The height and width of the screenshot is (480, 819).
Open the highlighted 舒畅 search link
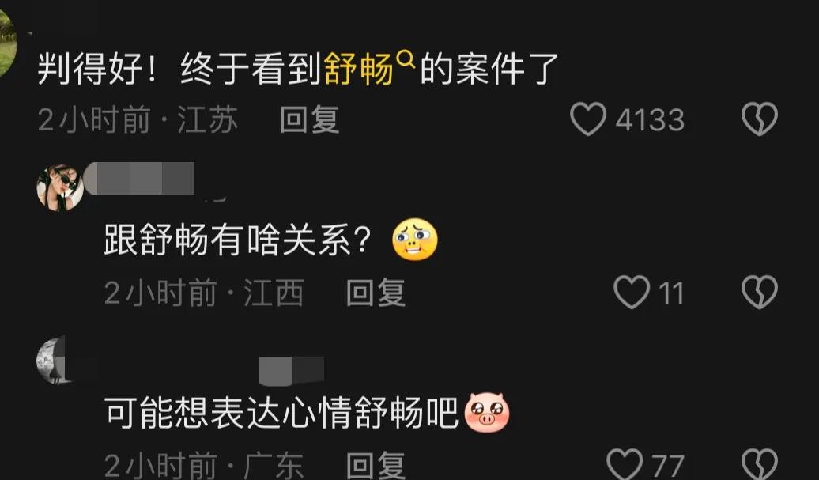pos(358,69)
